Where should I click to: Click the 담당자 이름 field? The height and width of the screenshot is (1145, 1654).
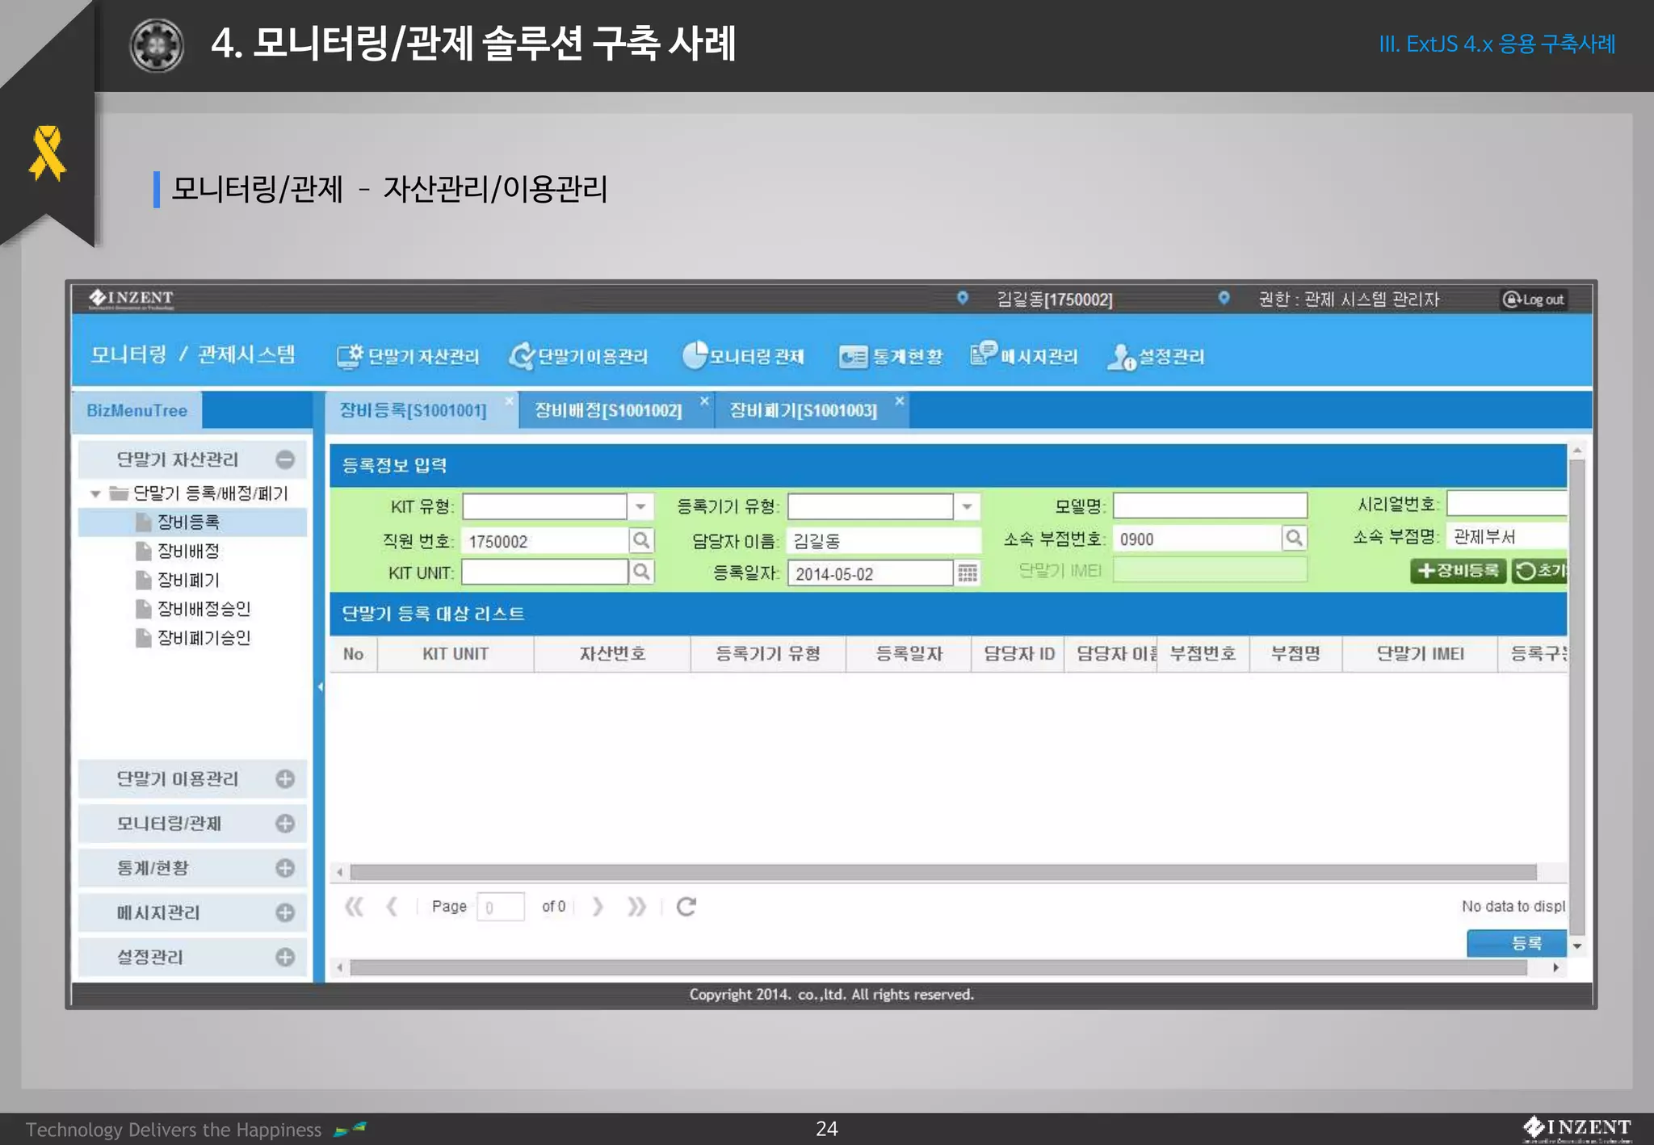884,540
